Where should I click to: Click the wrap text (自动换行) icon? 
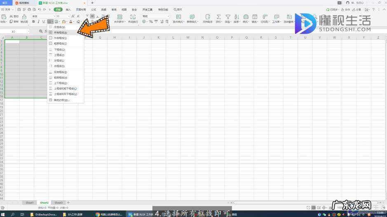[133, 17]
